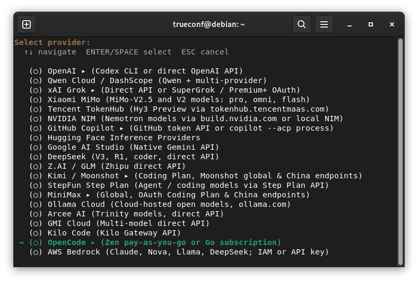Open the terminal search icon
This screenshot has width=418, height=282.
pos(301,24)
